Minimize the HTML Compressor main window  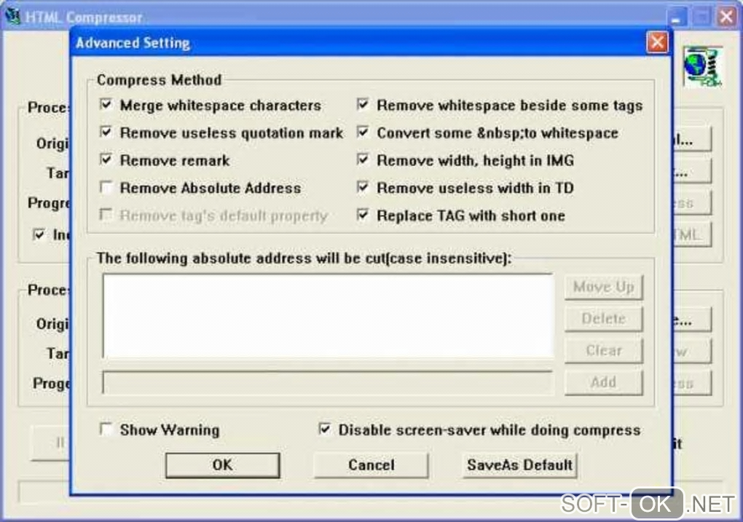point(676,17)
